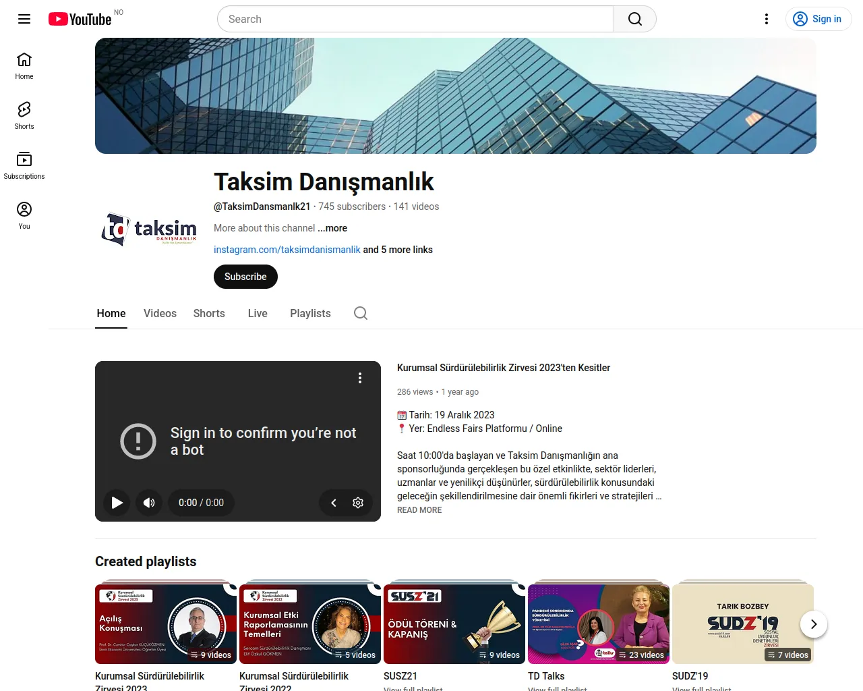Open Subscriptions in the sidebar

coord(24,166)
